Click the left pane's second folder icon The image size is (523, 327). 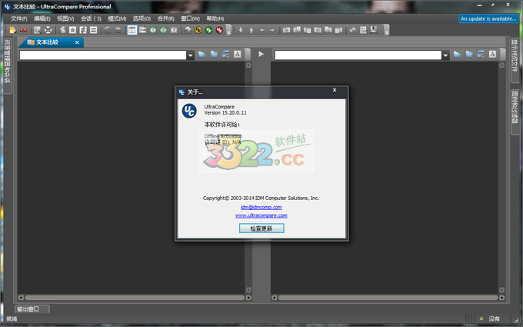click(x=214, y=54)
